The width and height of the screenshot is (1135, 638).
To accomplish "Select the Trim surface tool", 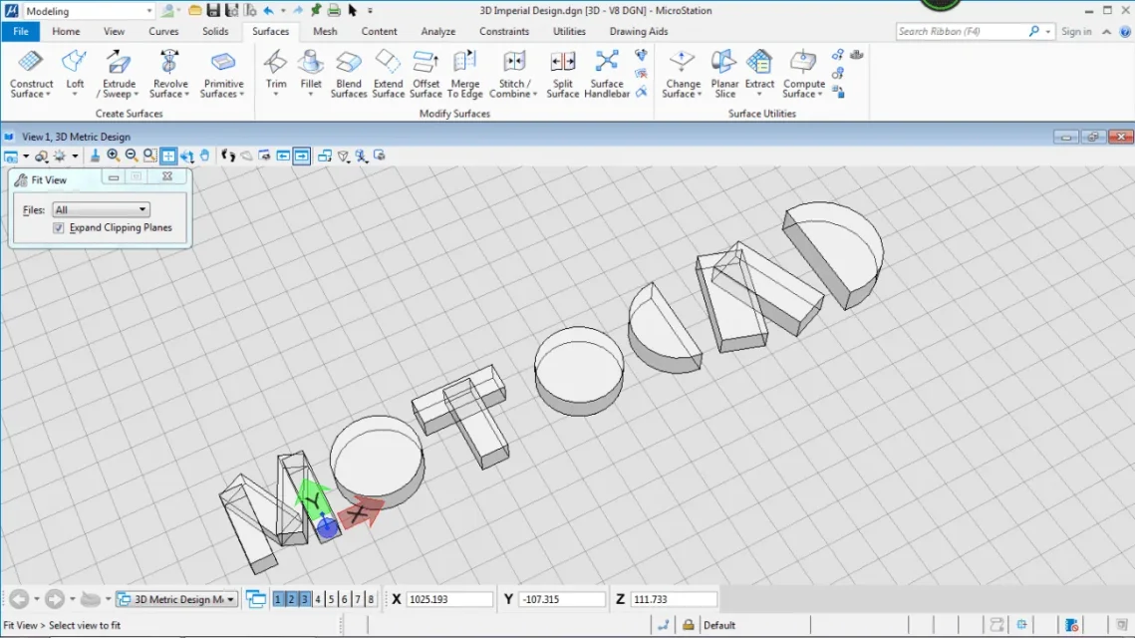I will (276, 73).
